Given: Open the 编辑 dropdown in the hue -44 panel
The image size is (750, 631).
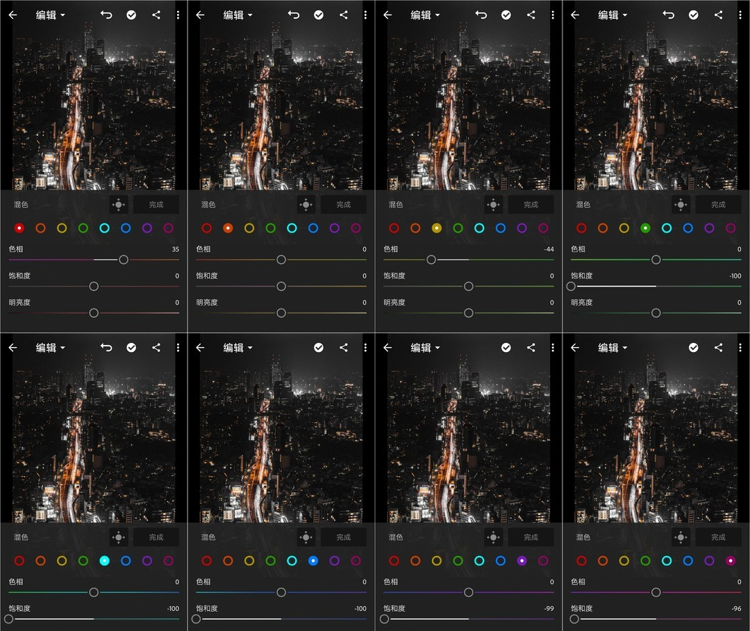Looking at the screenshot, I should click(426, 15).
